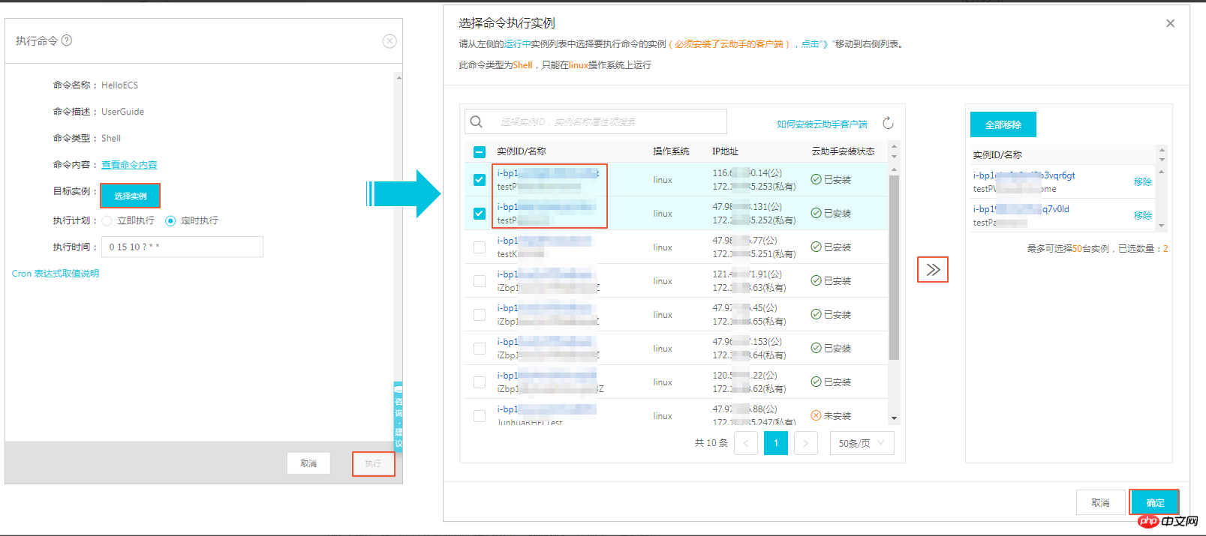Click the 共 10 条 total count text
This screenshot has width=1206, height=536.
tap(711, 443)
